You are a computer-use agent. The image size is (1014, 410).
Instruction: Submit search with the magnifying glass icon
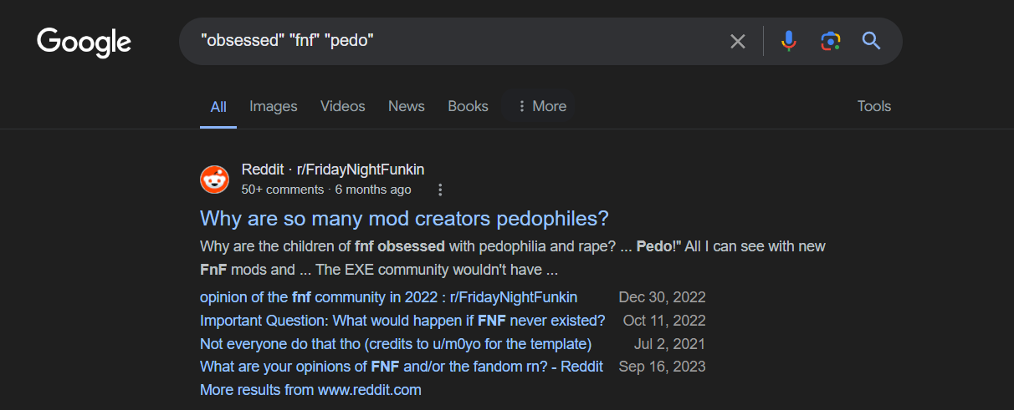[x=871, y=41]
